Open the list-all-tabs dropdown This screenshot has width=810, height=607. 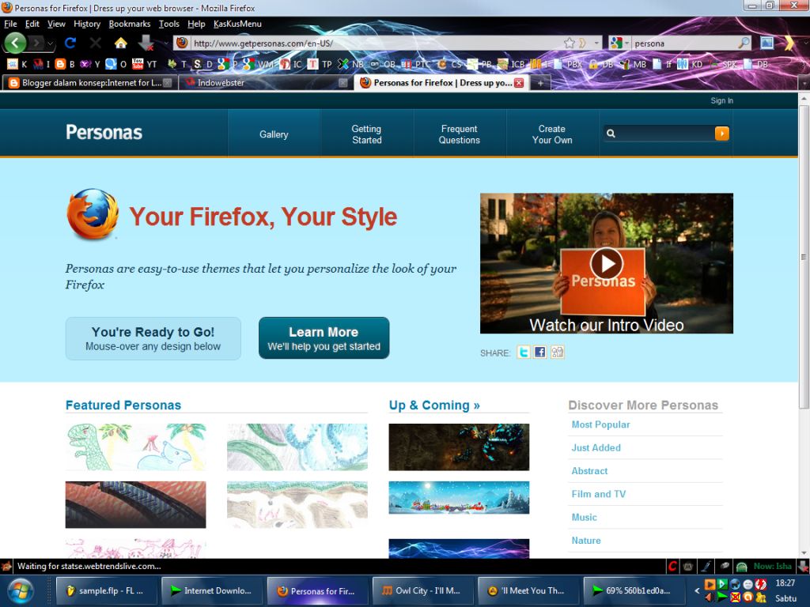click(x=804, y=82)
